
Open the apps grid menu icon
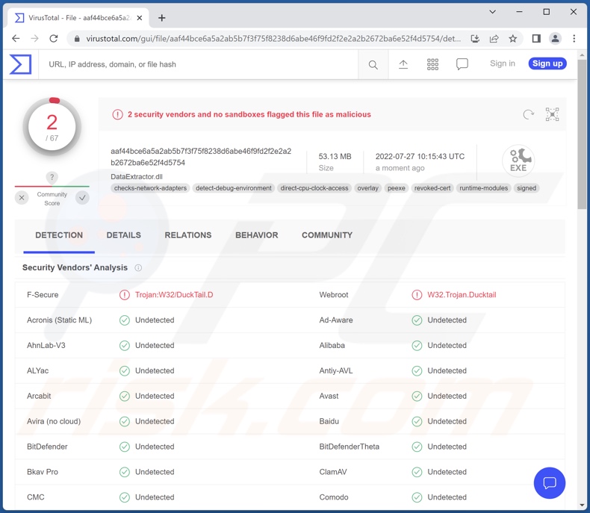(x=432, y=64)
